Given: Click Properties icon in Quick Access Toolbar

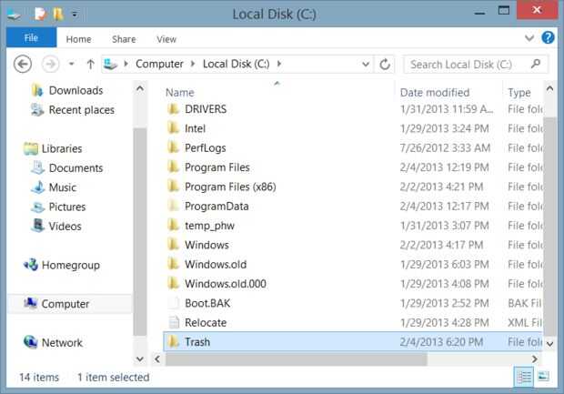Looking at the screenshot, I should (x=40, y=15).
